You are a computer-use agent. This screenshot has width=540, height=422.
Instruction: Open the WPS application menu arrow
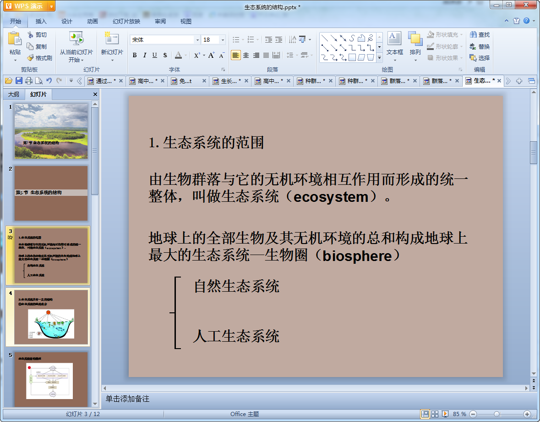(51, 6)
